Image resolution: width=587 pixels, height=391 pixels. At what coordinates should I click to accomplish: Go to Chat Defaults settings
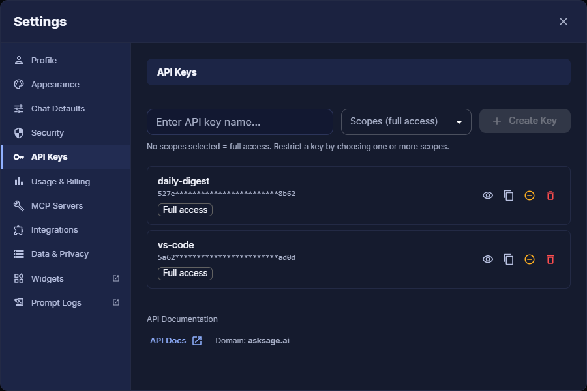pyautogui.click(x=65, y=109)
